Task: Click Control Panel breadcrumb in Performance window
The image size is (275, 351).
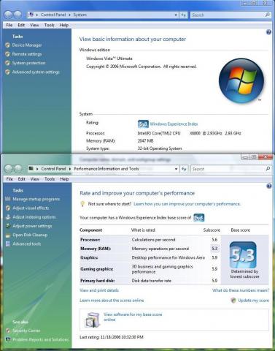Action: click(53, 169)
